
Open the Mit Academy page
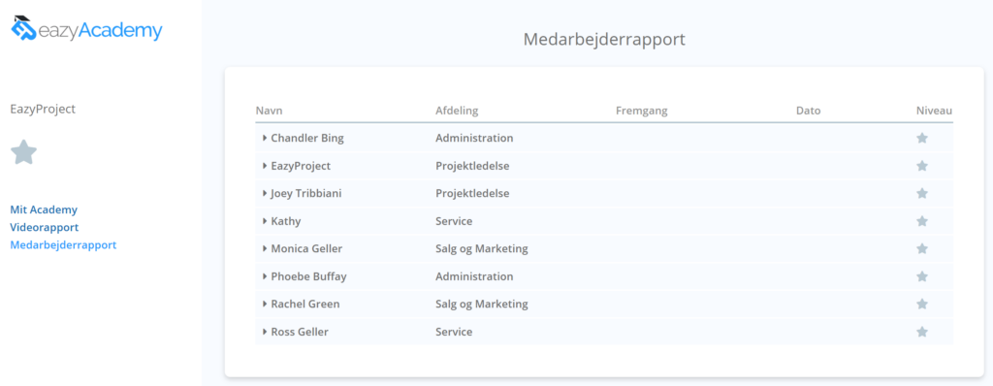44,209
